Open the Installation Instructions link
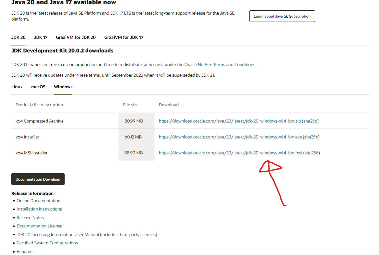Viewport: 379px width, 255px height. (x=39, y=209)
